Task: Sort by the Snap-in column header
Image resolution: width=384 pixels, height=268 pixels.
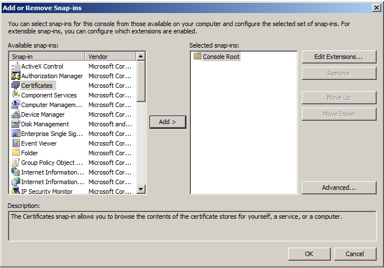Action: [47, 57]
